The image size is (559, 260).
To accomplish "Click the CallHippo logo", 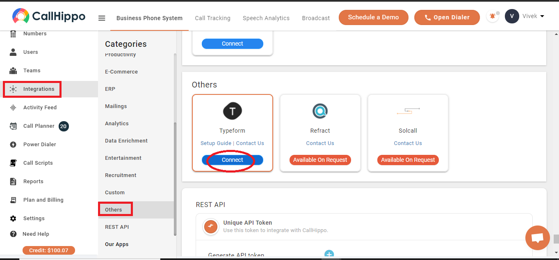I will pos(49,16).
